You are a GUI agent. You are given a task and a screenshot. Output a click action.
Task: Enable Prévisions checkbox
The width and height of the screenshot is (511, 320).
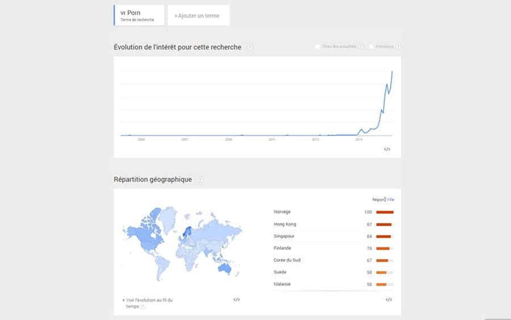pos(371,47)
